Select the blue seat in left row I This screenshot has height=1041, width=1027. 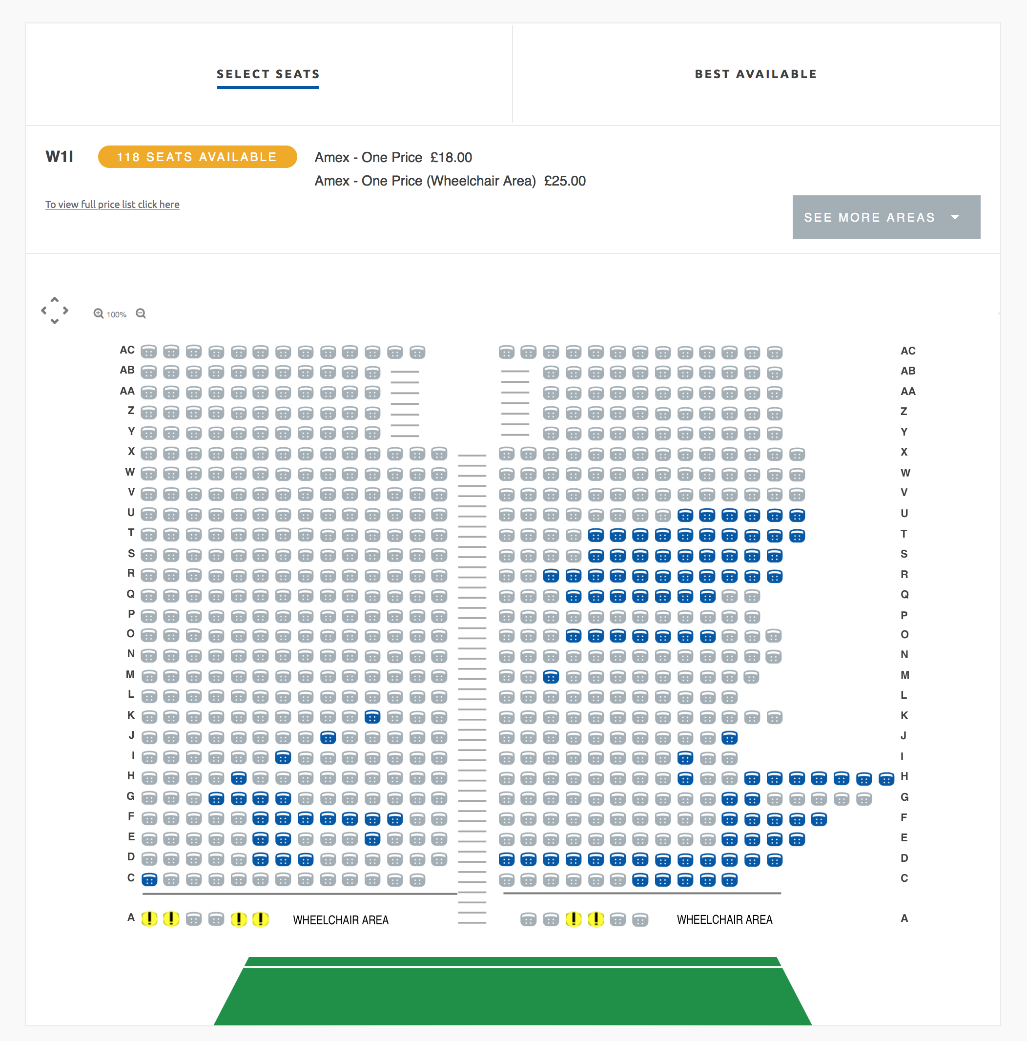point(283,758)
